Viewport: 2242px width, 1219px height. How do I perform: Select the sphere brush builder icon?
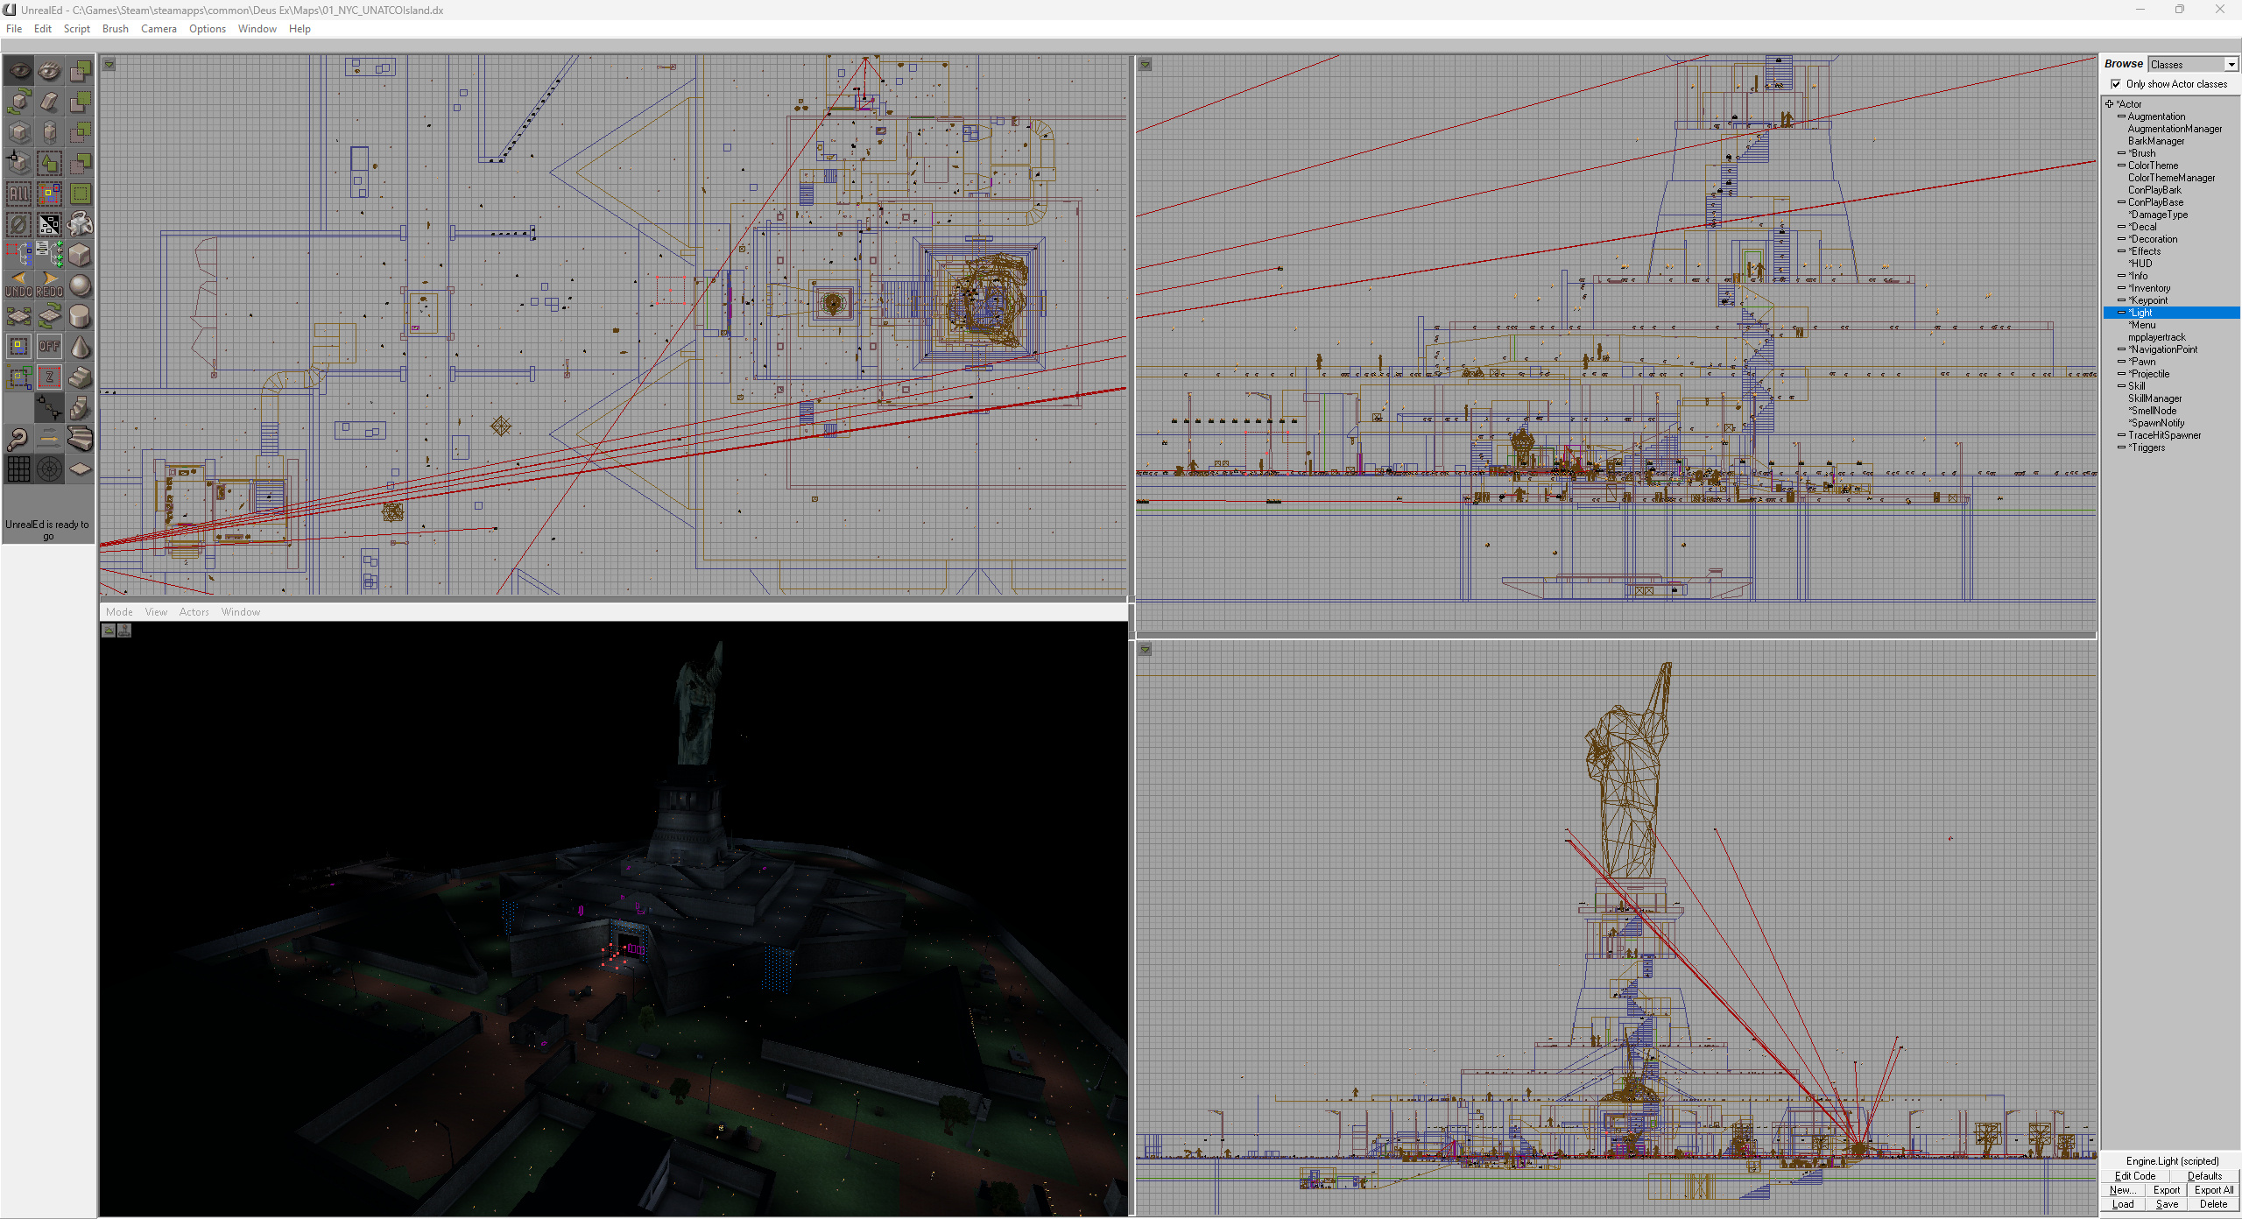pyautogui.click(x=80, y=285)
